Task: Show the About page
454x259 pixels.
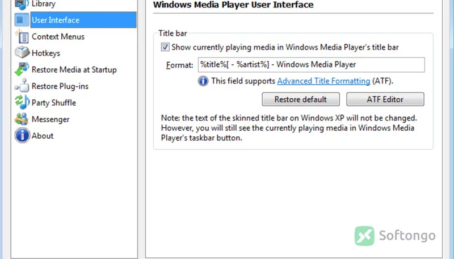Action: click(43, 136)
